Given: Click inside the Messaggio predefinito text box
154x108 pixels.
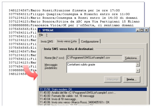Looking at the screenshot, I should click(x=101, y=68).
